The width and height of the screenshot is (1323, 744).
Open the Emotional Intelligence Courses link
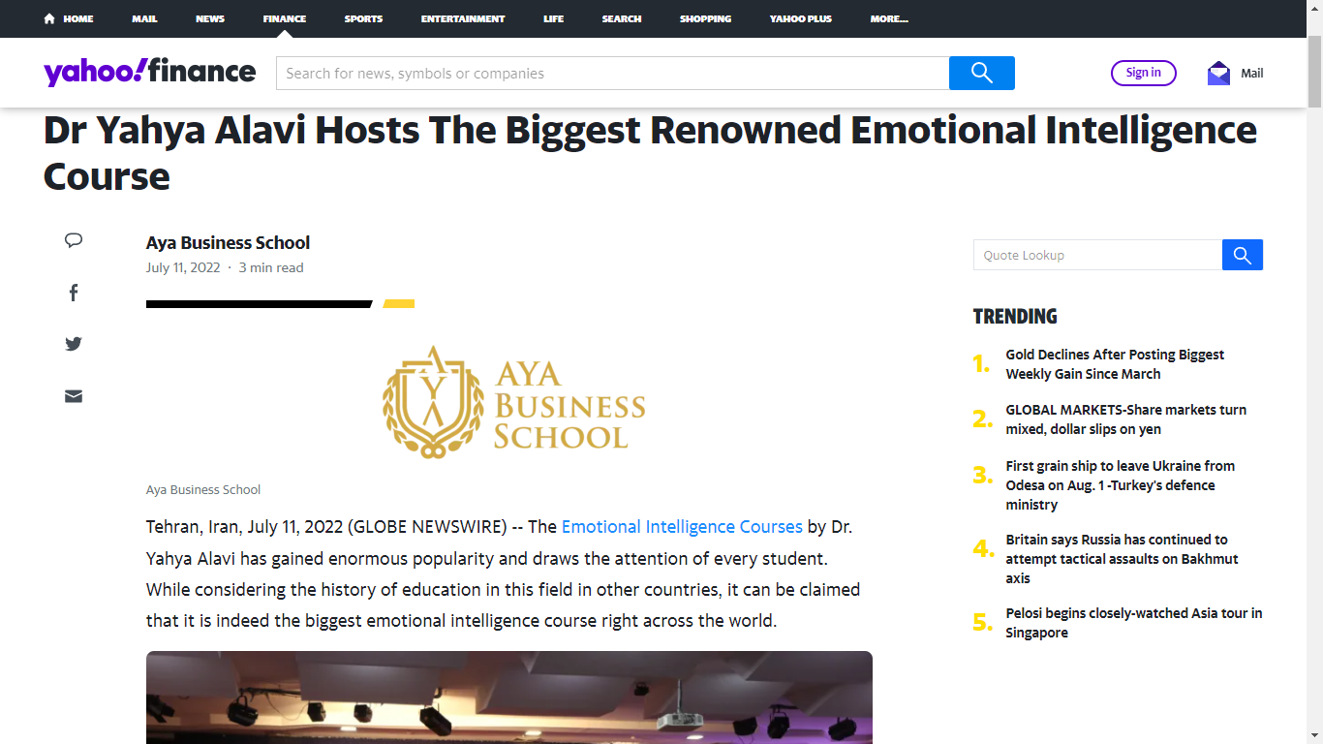pos(682,527)
